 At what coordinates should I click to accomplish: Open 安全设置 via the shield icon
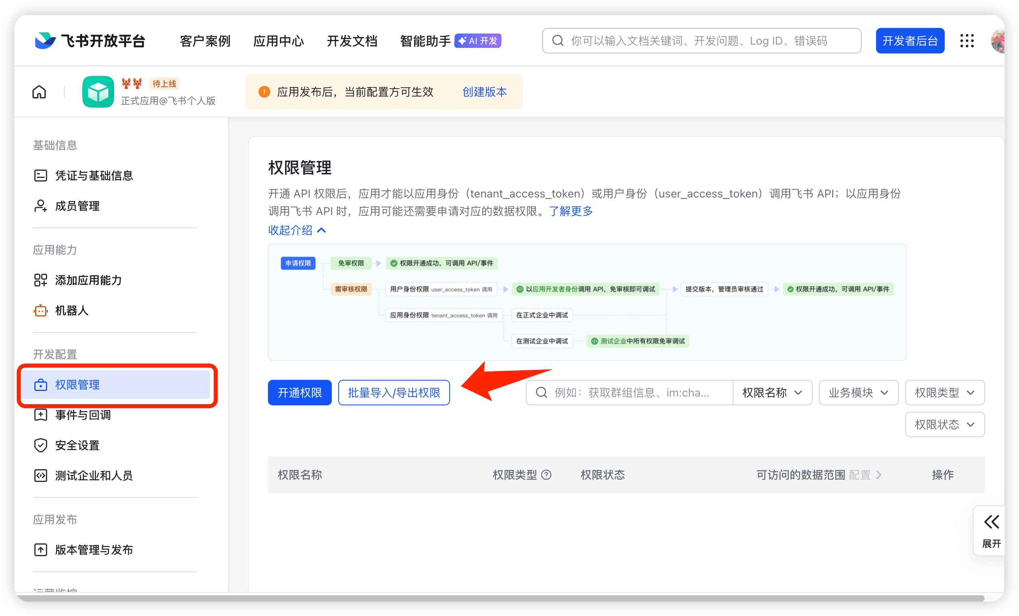coord(41,445)
